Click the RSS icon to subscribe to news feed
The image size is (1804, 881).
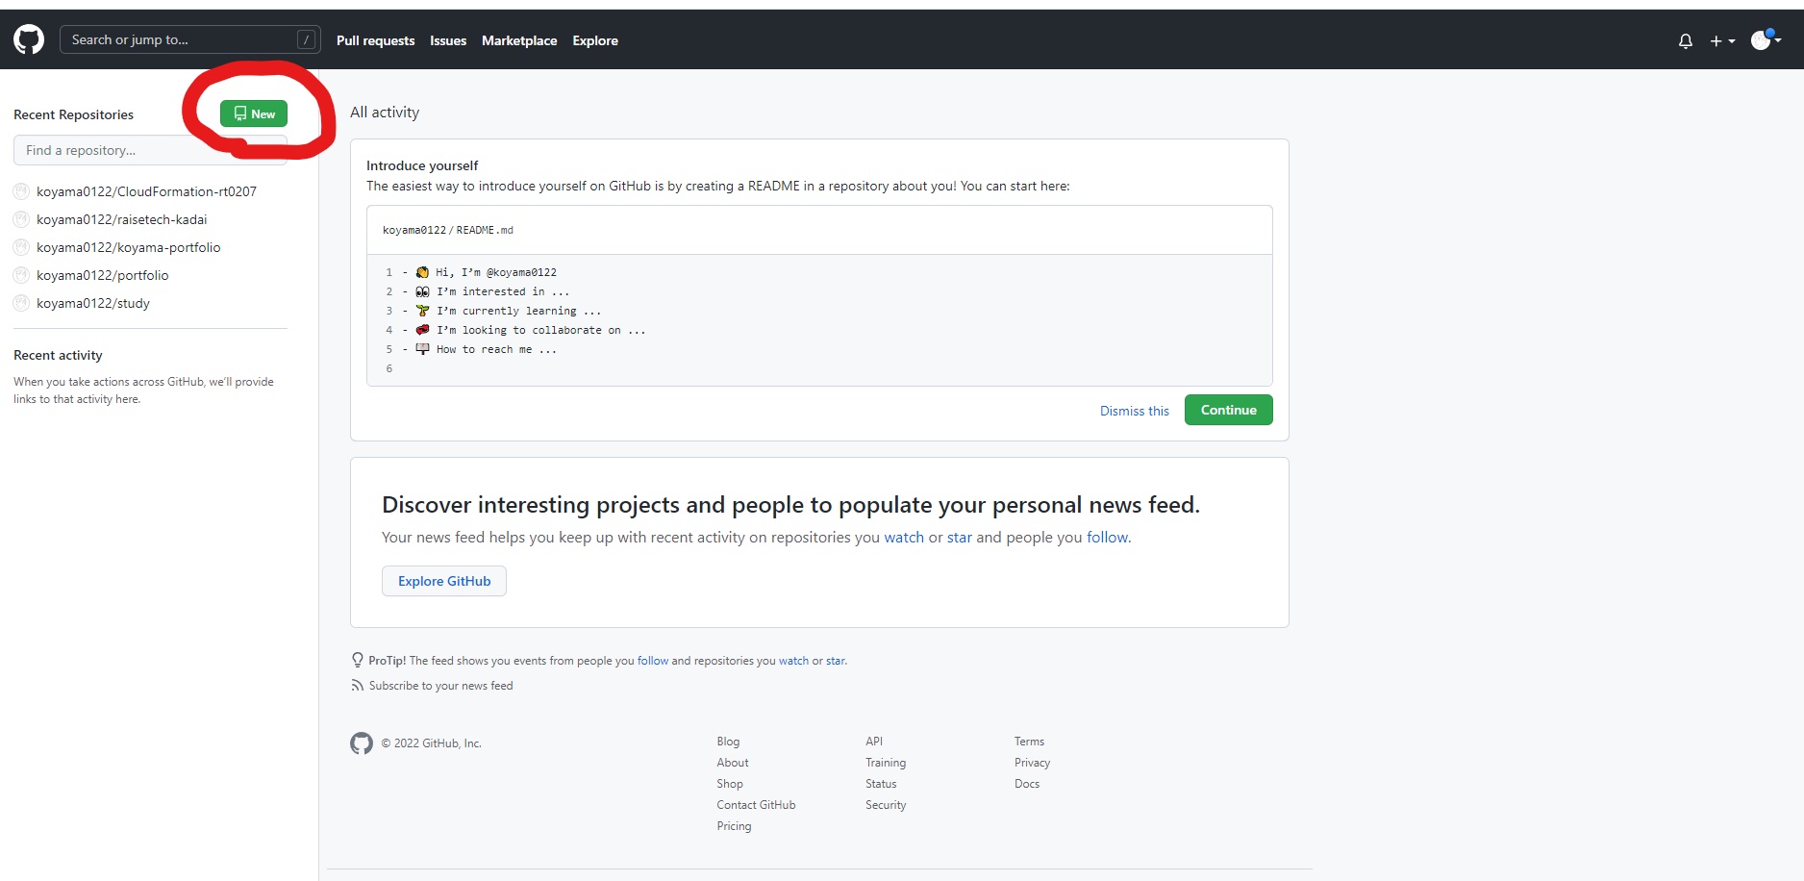pyautogui.click(x=357, y=685)
